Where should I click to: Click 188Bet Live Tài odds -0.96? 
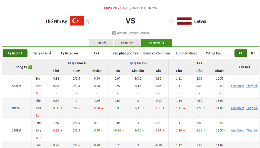pos(117,130)
